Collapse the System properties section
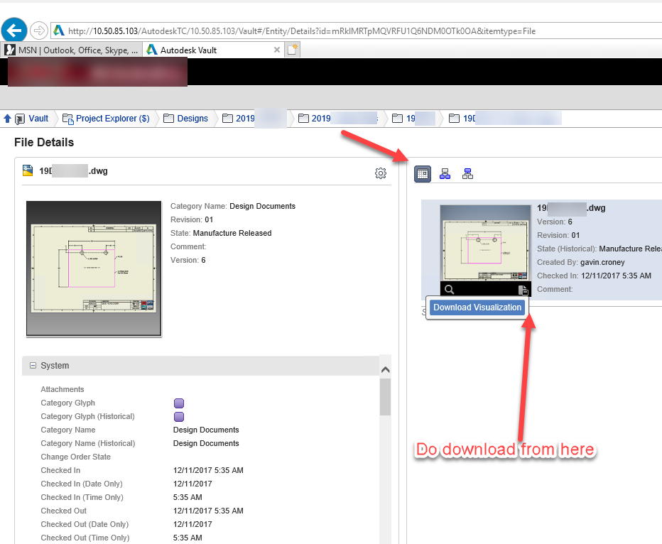The width and height of the screenshot is (662, 544). (x=33, y=366)
